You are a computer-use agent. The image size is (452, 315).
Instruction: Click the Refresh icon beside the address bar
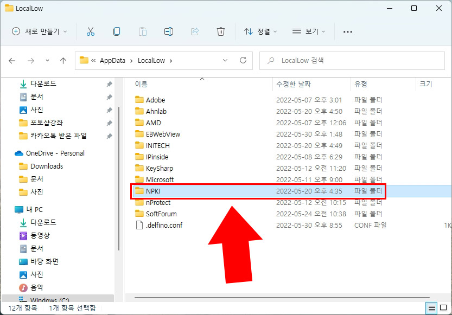pyautogui.click(x=243, y=61)
